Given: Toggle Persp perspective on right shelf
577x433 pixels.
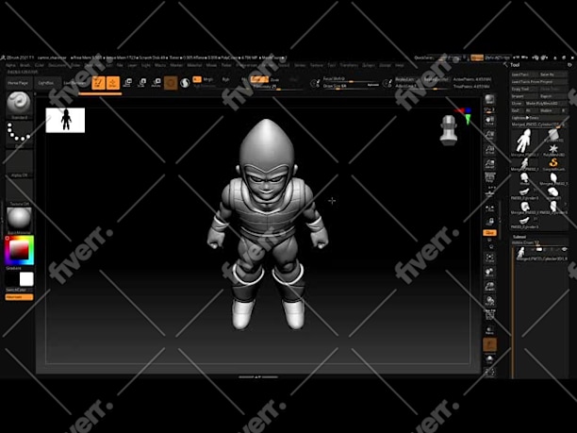Looking at the screenshot, I should click(x=489, y=178).
